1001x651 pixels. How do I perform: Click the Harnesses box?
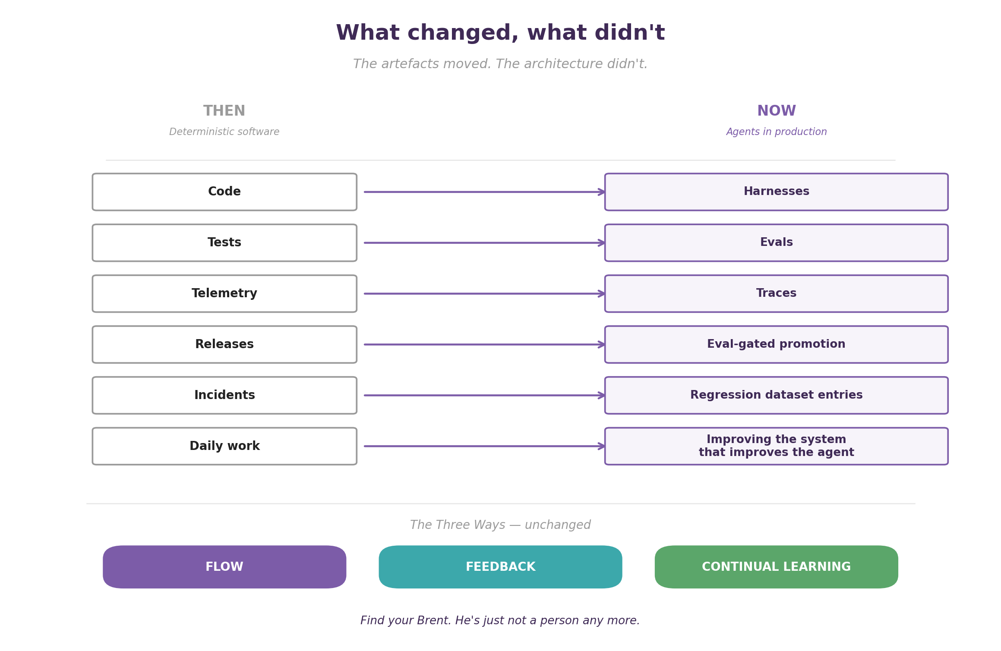(777, 192)
